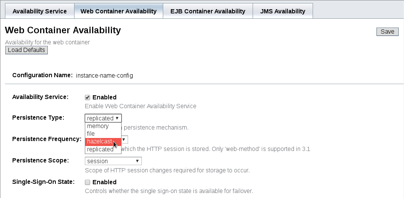Image resolution: width=404 pixels, height=198 pixels.
Task: Switch to the Availability Service tab
Action: (x=40, y=11)
